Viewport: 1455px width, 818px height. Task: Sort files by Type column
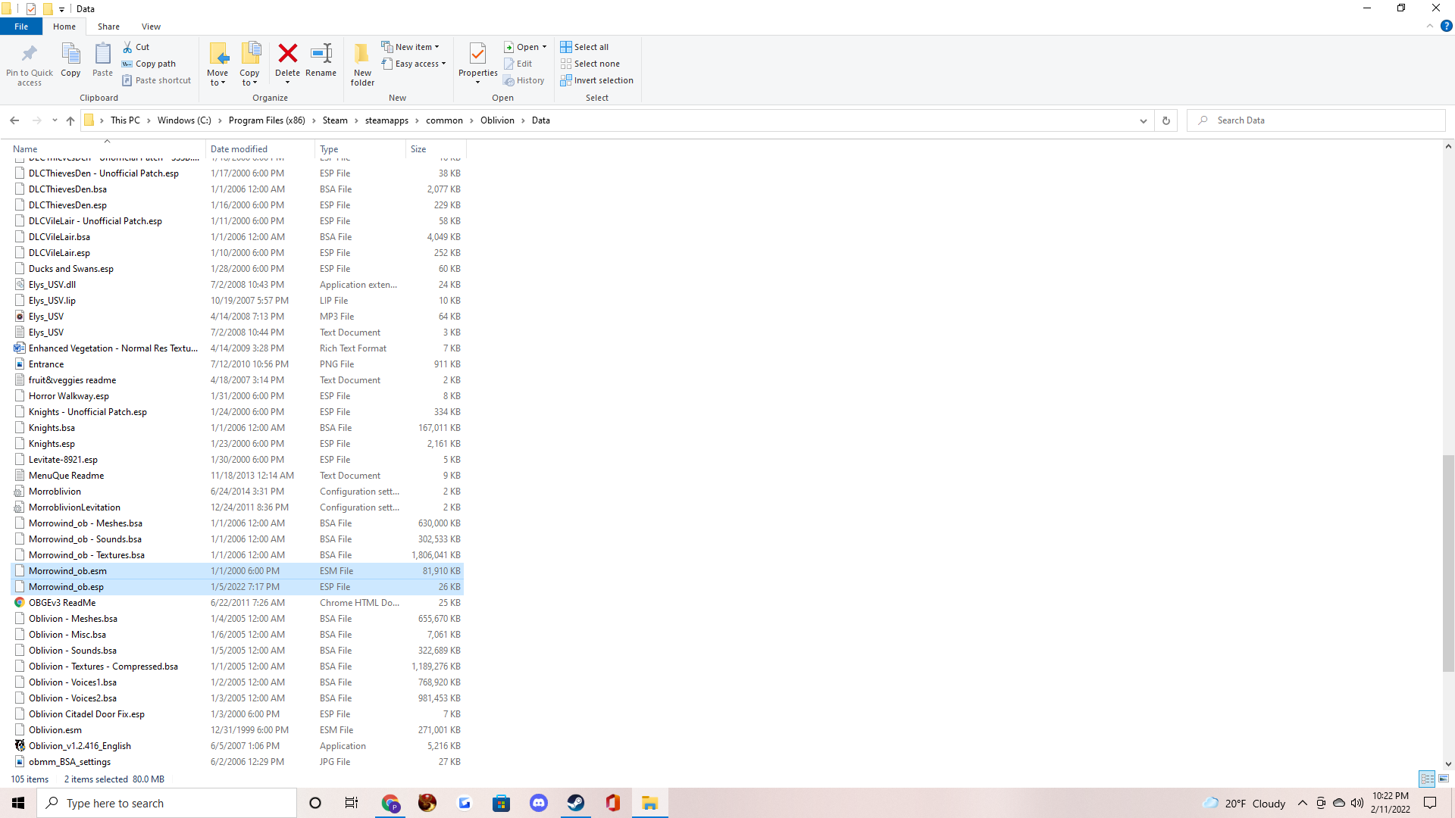tap(360, 149)
